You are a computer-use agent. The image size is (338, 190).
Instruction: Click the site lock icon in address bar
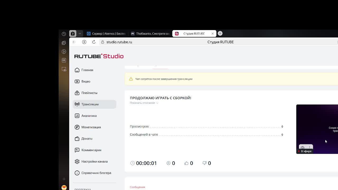103,42
